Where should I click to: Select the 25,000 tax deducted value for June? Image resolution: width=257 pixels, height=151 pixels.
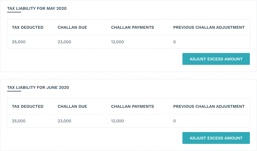18,121
